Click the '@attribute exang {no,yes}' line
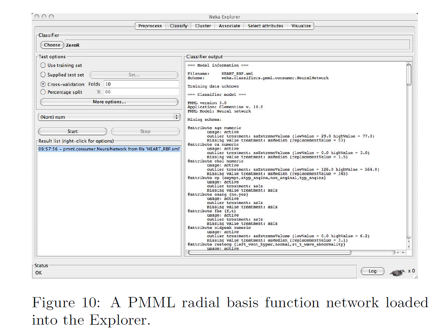 pyautogui.click(x=218, y=194)
